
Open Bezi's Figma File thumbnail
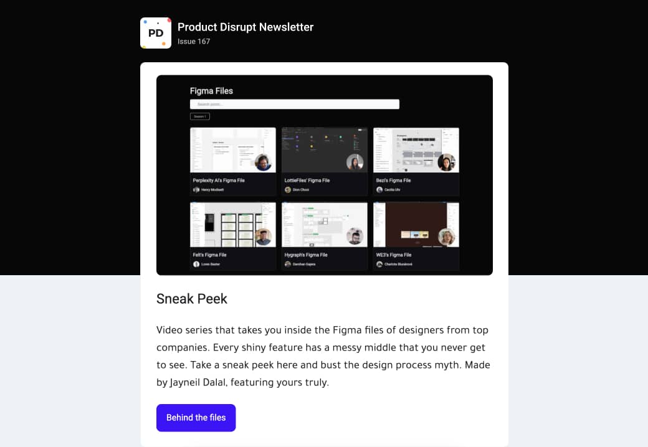pos(416,150)
